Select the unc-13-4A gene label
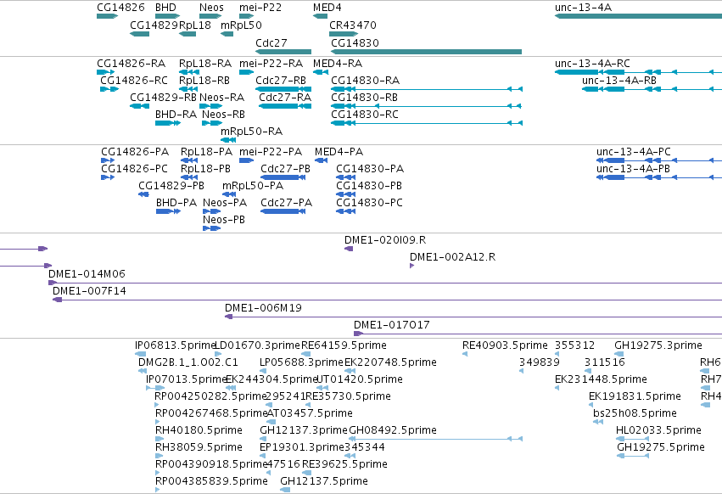Image resolution: width=722 pixels, height=494 pixels. (x=583, y=8)
